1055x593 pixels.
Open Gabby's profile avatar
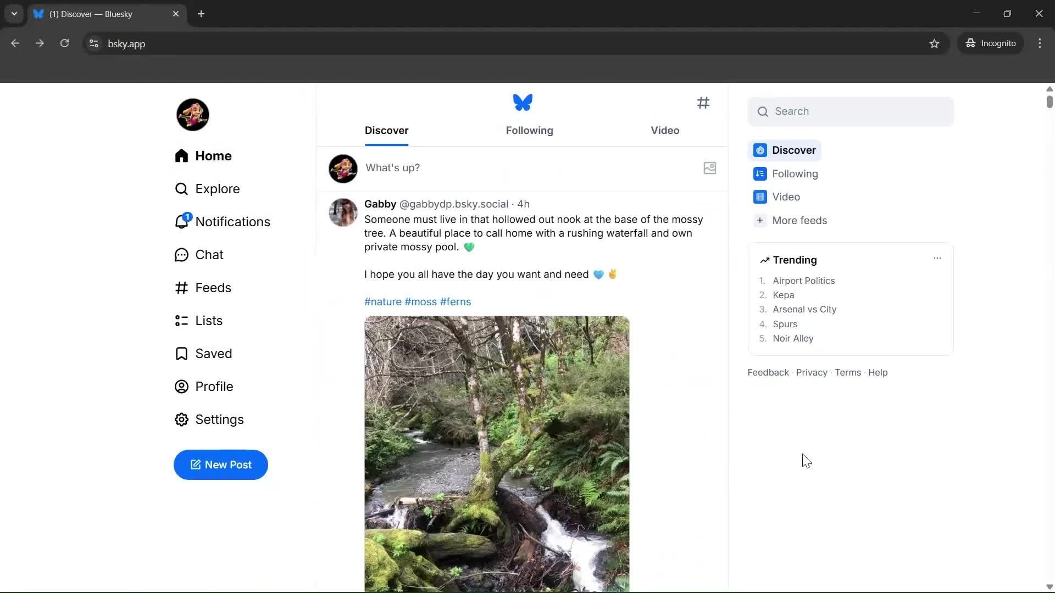(x=342, y=212)
